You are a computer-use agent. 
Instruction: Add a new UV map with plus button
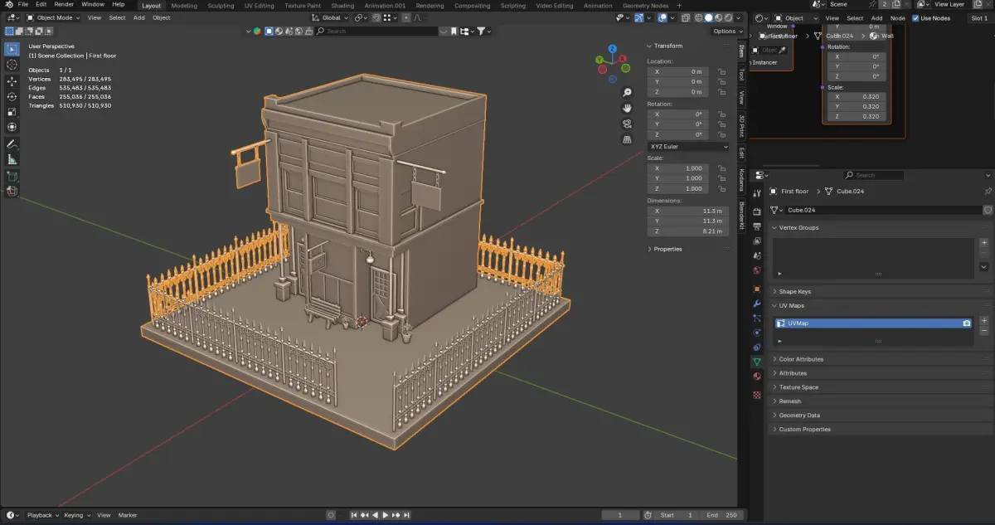click(x=984, y=321)
